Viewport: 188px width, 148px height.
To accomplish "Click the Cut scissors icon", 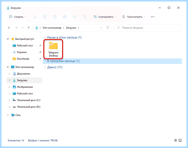I will coord(35,17).
